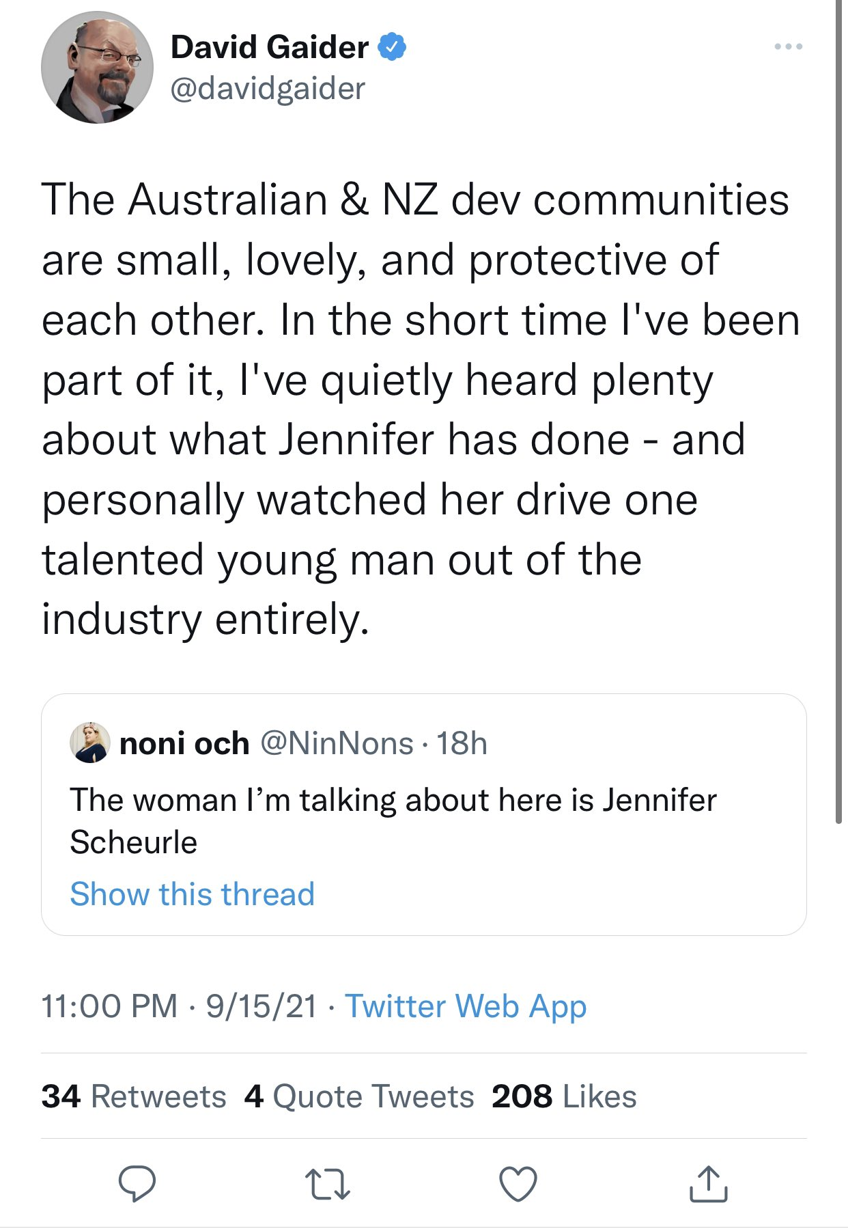View the 4 Quote Tweets list

coord(359,1096)
